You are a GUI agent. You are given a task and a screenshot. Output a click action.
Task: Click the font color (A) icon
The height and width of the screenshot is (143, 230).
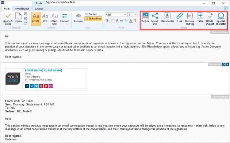pos(131,21)
